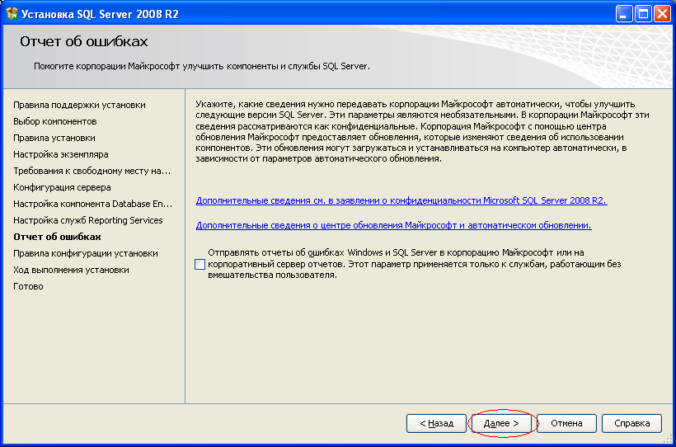Minimize the SQL Server setup window

click(x=622, y=14)
